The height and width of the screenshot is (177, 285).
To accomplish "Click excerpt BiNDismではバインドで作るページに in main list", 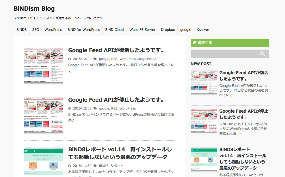I will (x=121, y=118).
